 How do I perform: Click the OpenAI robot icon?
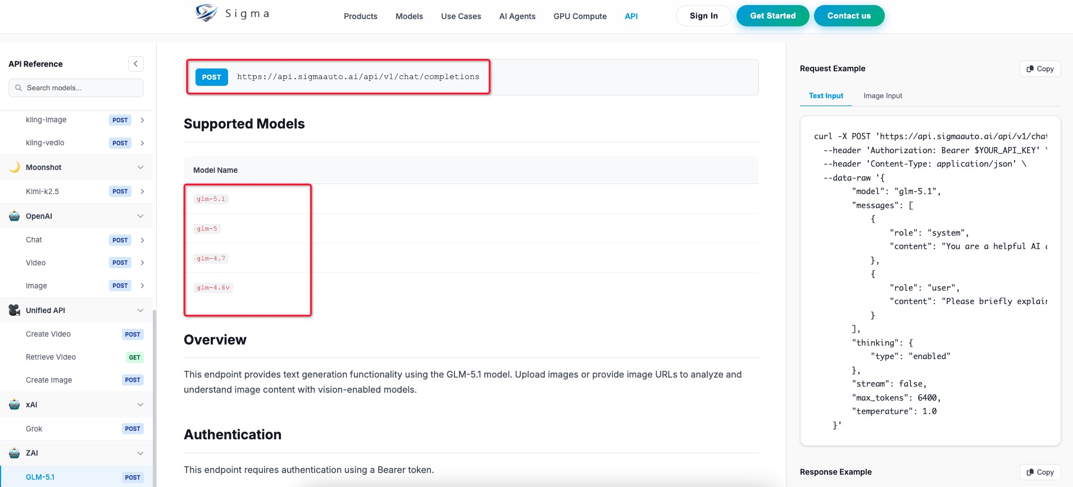coord(15,216)
